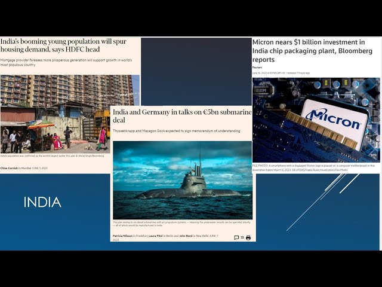Screen dimensions: 382x287
Task: Click the submarine at sea photo
Action: point(183,180)
